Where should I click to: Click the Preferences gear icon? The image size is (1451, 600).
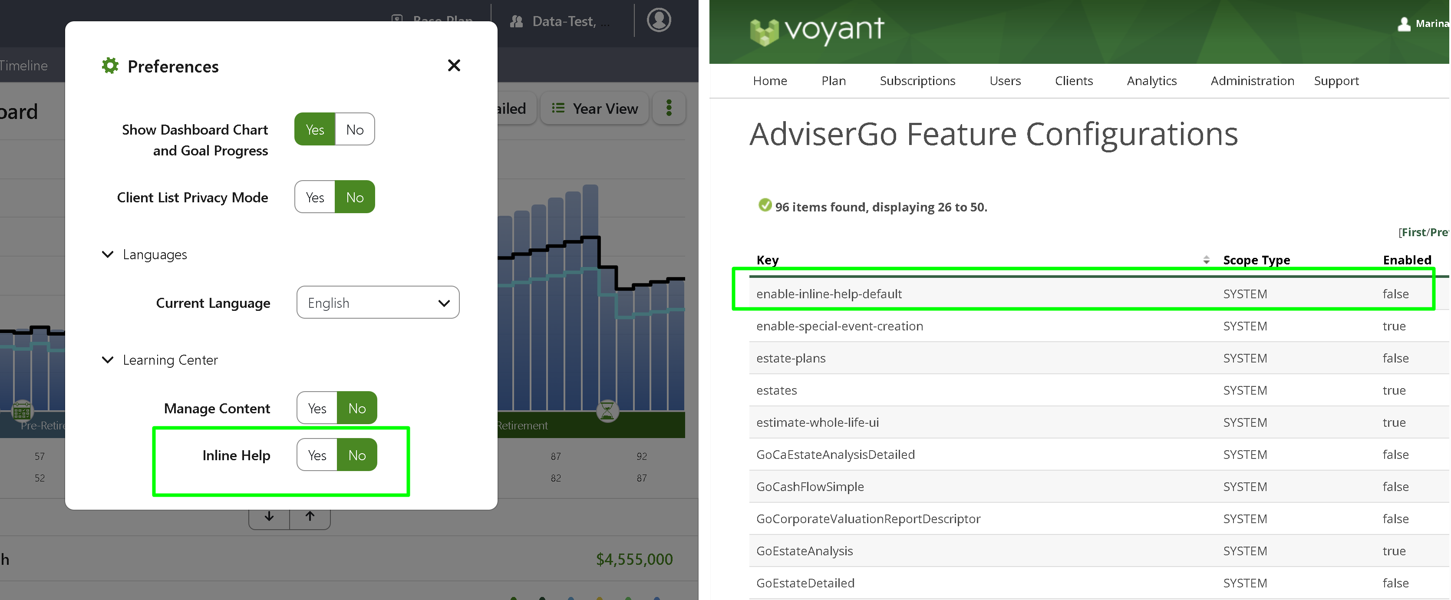coord(110,66)
